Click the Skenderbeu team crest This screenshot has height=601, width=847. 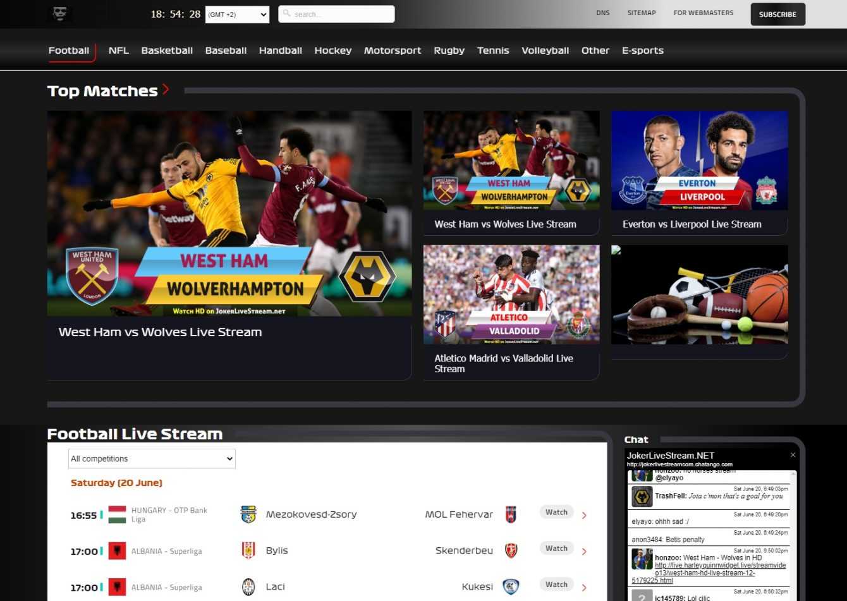point(511,550)
